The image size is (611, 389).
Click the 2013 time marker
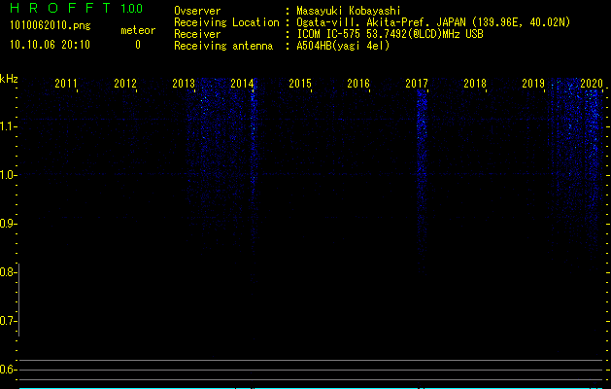(184, 83)
